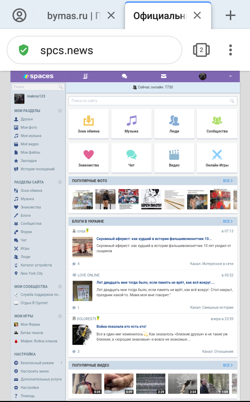
Task: Open the browser three-dot menu
Action: pyautogui.click(x=231, y=50)
